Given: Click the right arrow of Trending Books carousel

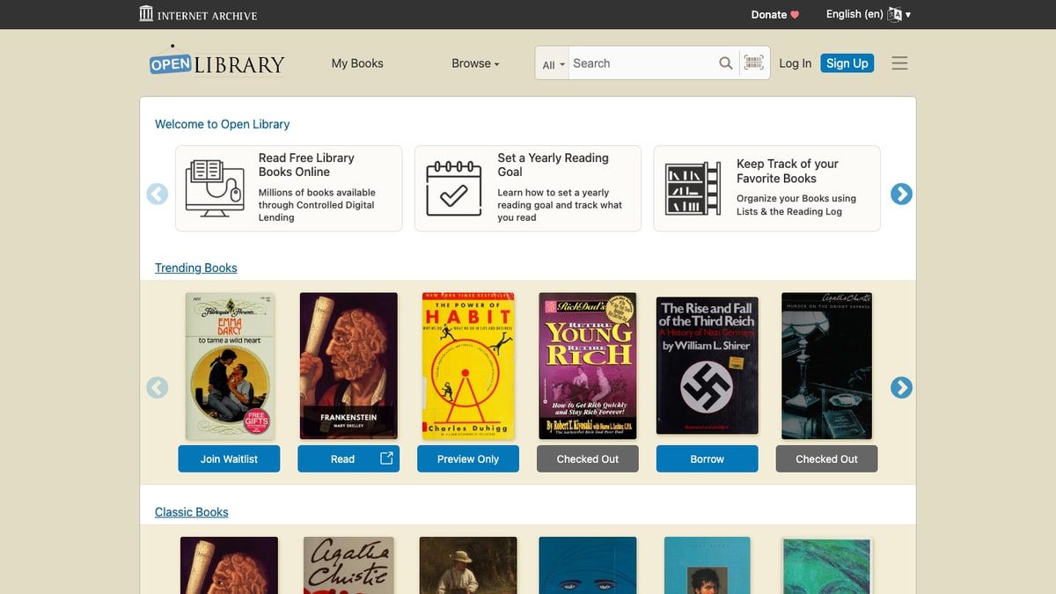Looking at the screenshot, I should coord(901,387).
